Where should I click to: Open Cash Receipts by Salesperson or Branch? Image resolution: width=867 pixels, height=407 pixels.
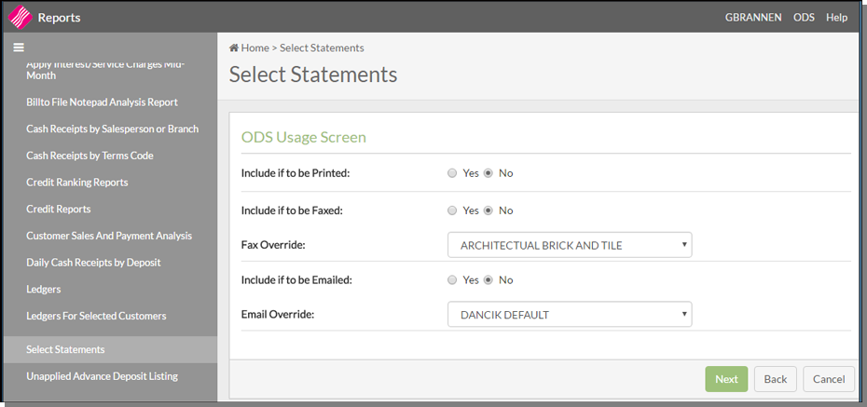(112, 129)
